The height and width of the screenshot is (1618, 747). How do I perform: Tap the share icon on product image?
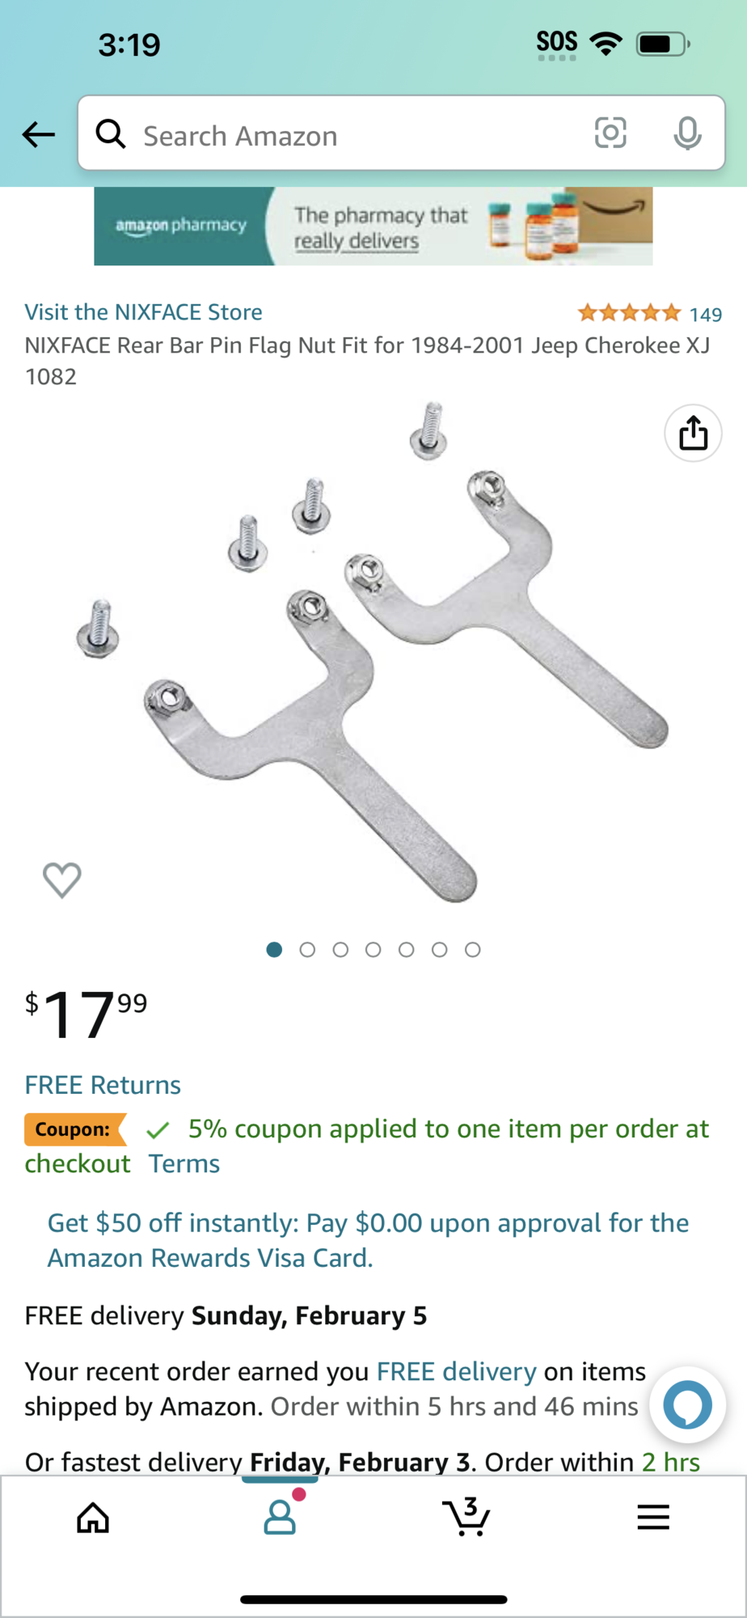pyautogui.click(x=693, y=433)
